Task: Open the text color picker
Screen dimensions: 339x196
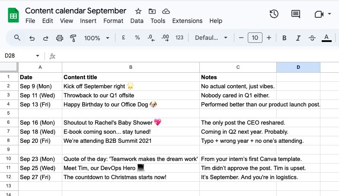Action: tap(326, 38)
